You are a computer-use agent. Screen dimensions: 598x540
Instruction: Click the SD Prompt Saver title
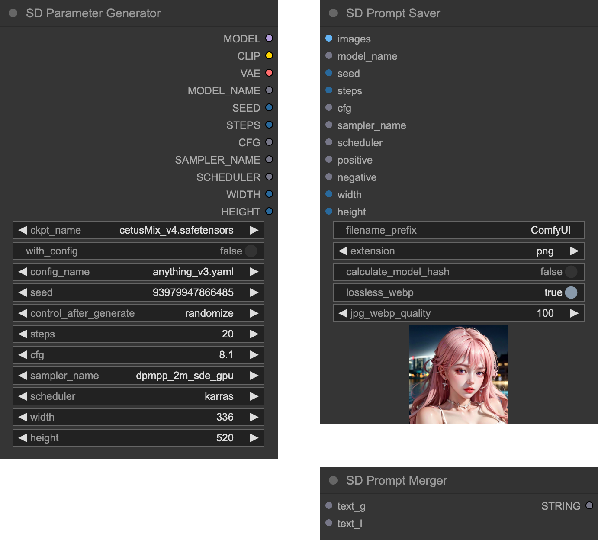click(393, 13)
